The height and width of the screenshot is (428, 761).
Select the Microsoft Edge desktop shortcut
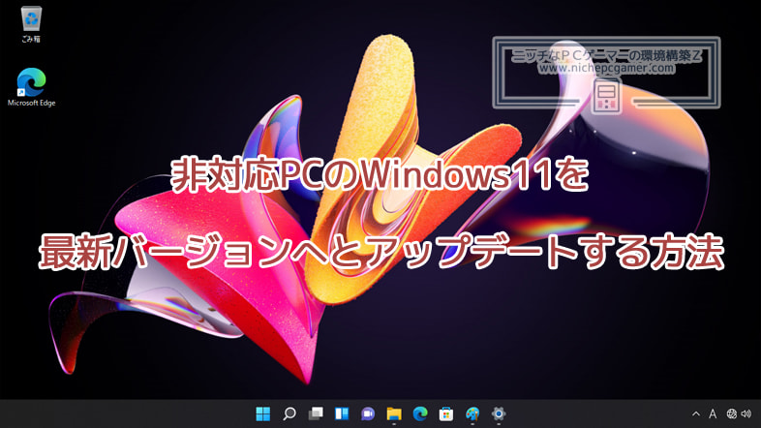pos(32,87)
